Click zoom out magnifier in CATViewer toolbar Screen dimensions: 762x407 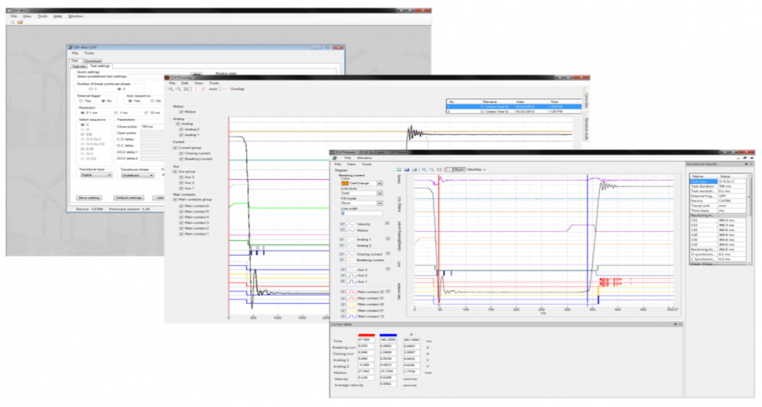click(431, 170)
